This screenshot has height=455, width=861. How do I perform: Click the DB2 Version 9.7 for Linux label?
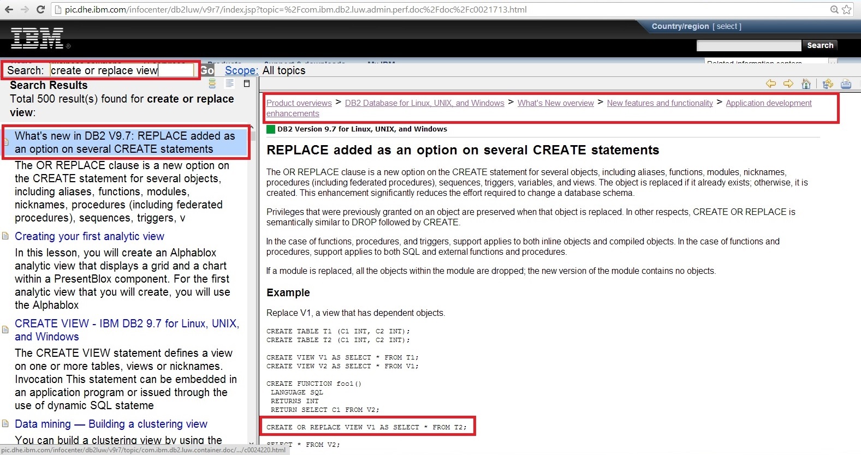coord(362,129)
